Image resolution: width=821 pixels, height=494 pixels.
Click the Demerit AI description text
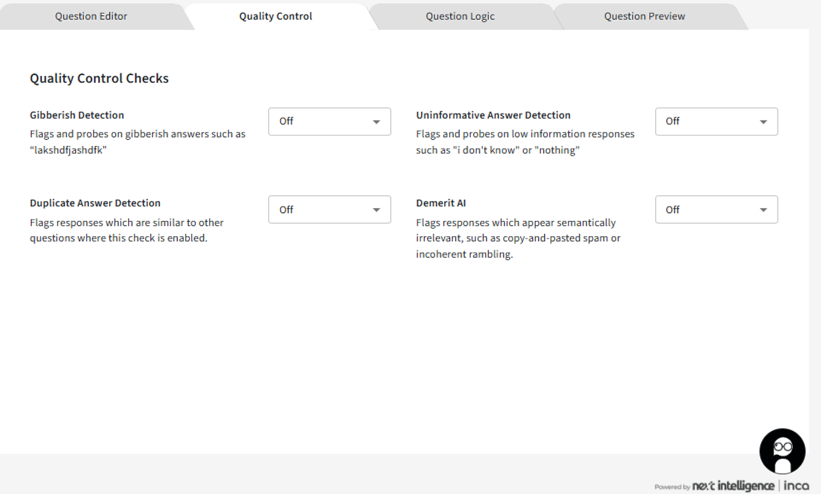[x=518, y=238]
